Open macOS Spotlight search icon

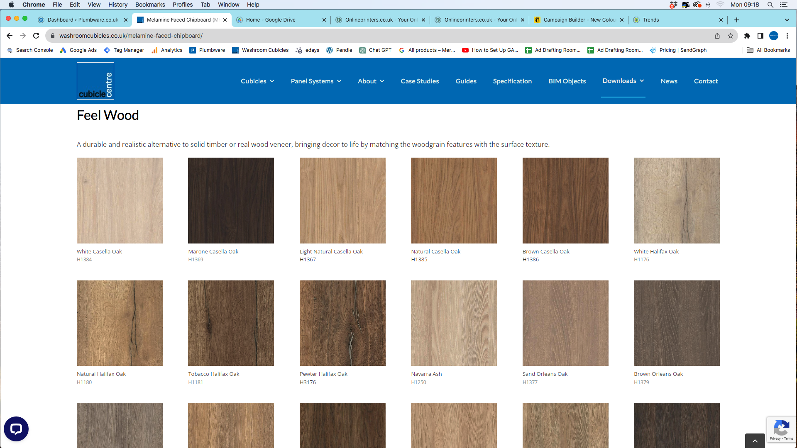770,5
